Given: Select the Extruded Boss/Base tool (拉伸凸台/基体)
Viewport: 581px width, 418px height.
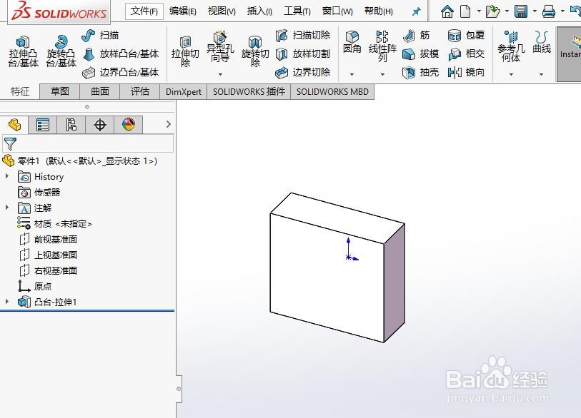Looking at the screenshot, I should [23, 51].
